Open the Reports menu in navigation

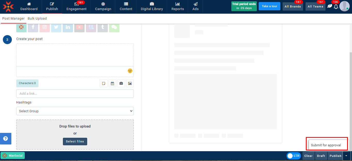[178, 7]
